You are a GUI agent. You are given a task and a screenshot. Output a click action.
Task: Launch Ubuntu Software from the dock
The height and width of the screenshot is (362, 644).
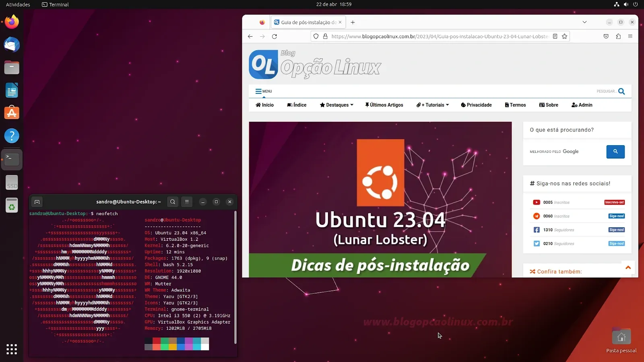click(12, 113)
